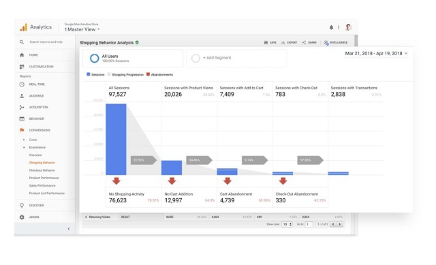Click the Sessions with Transactions 2,838 value

coord(338,95)
